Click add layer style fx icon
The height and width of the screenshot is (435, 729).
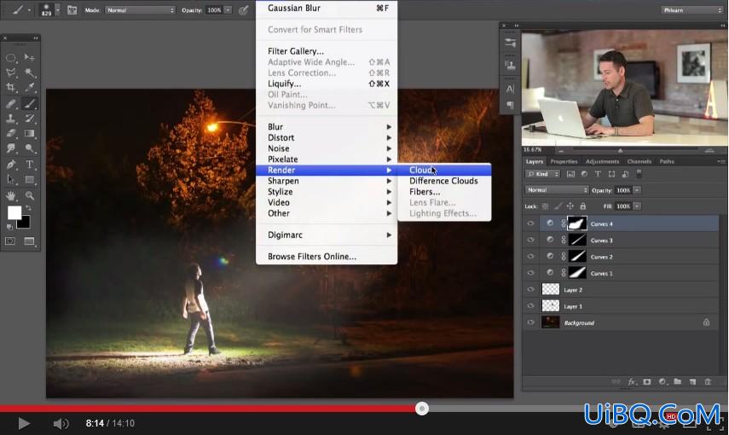632,381
